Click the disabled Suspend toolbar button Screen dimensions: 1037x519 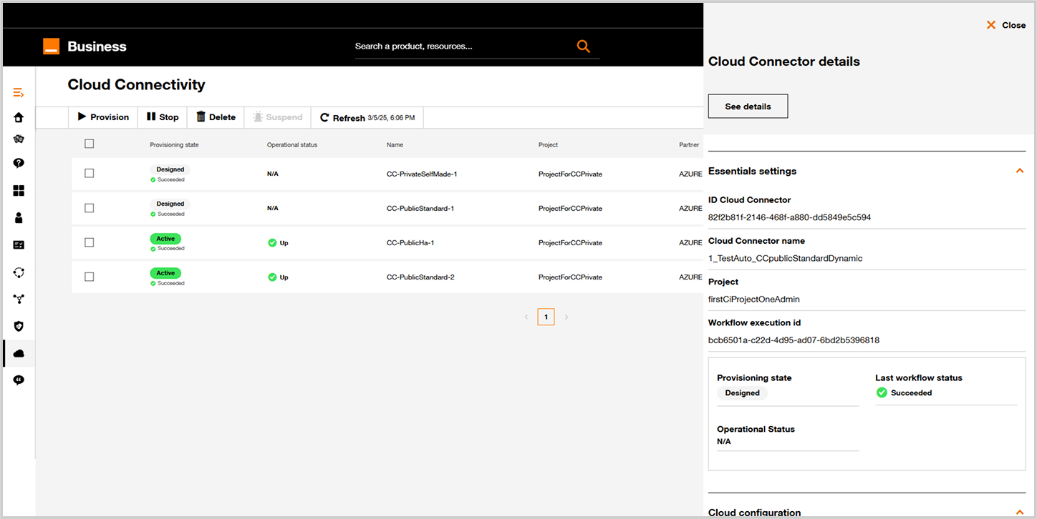[x=277, y=117]
